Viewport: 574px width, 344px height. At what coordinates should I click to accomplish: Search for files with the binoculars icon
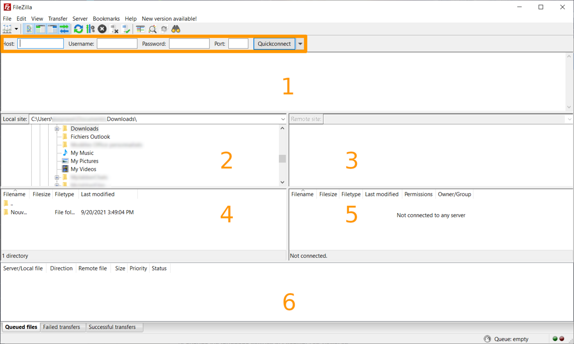[x=175, y=29]
